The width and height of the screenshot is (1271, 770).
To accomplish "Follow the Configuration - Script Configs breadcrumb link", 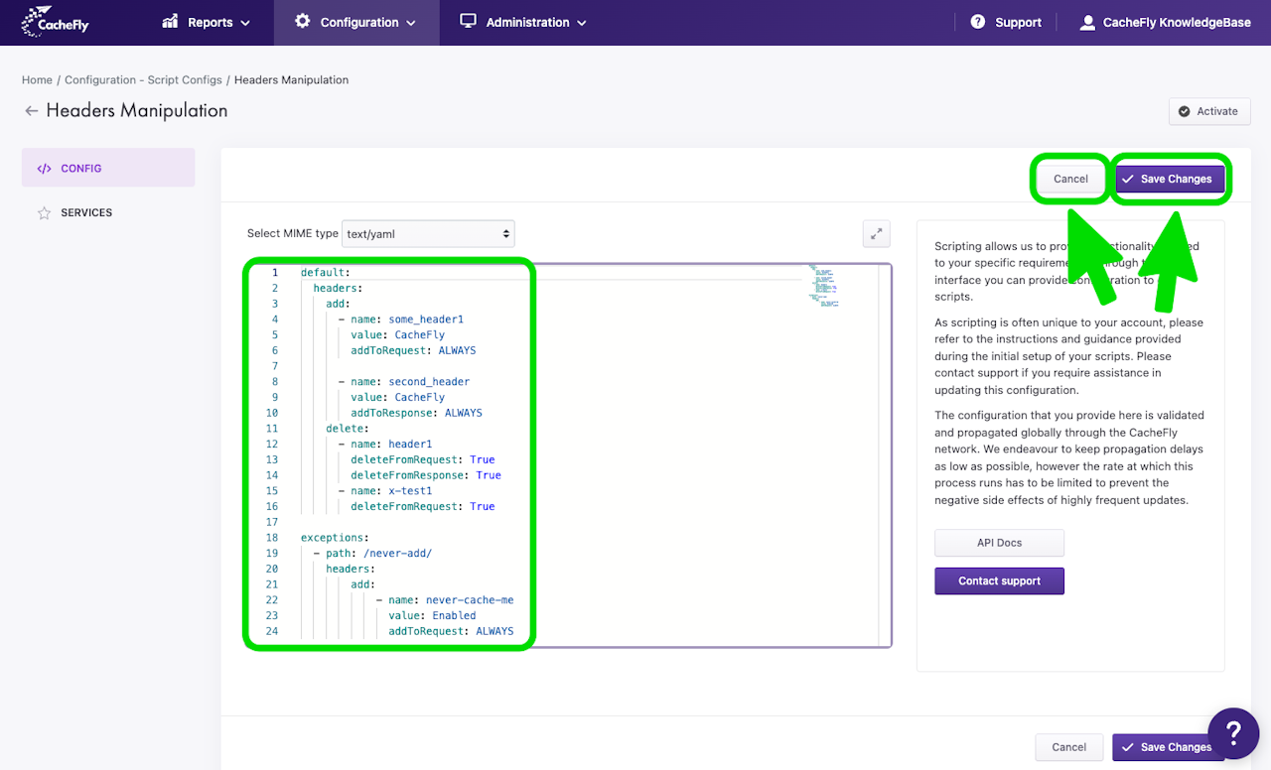I will [143, 79].
